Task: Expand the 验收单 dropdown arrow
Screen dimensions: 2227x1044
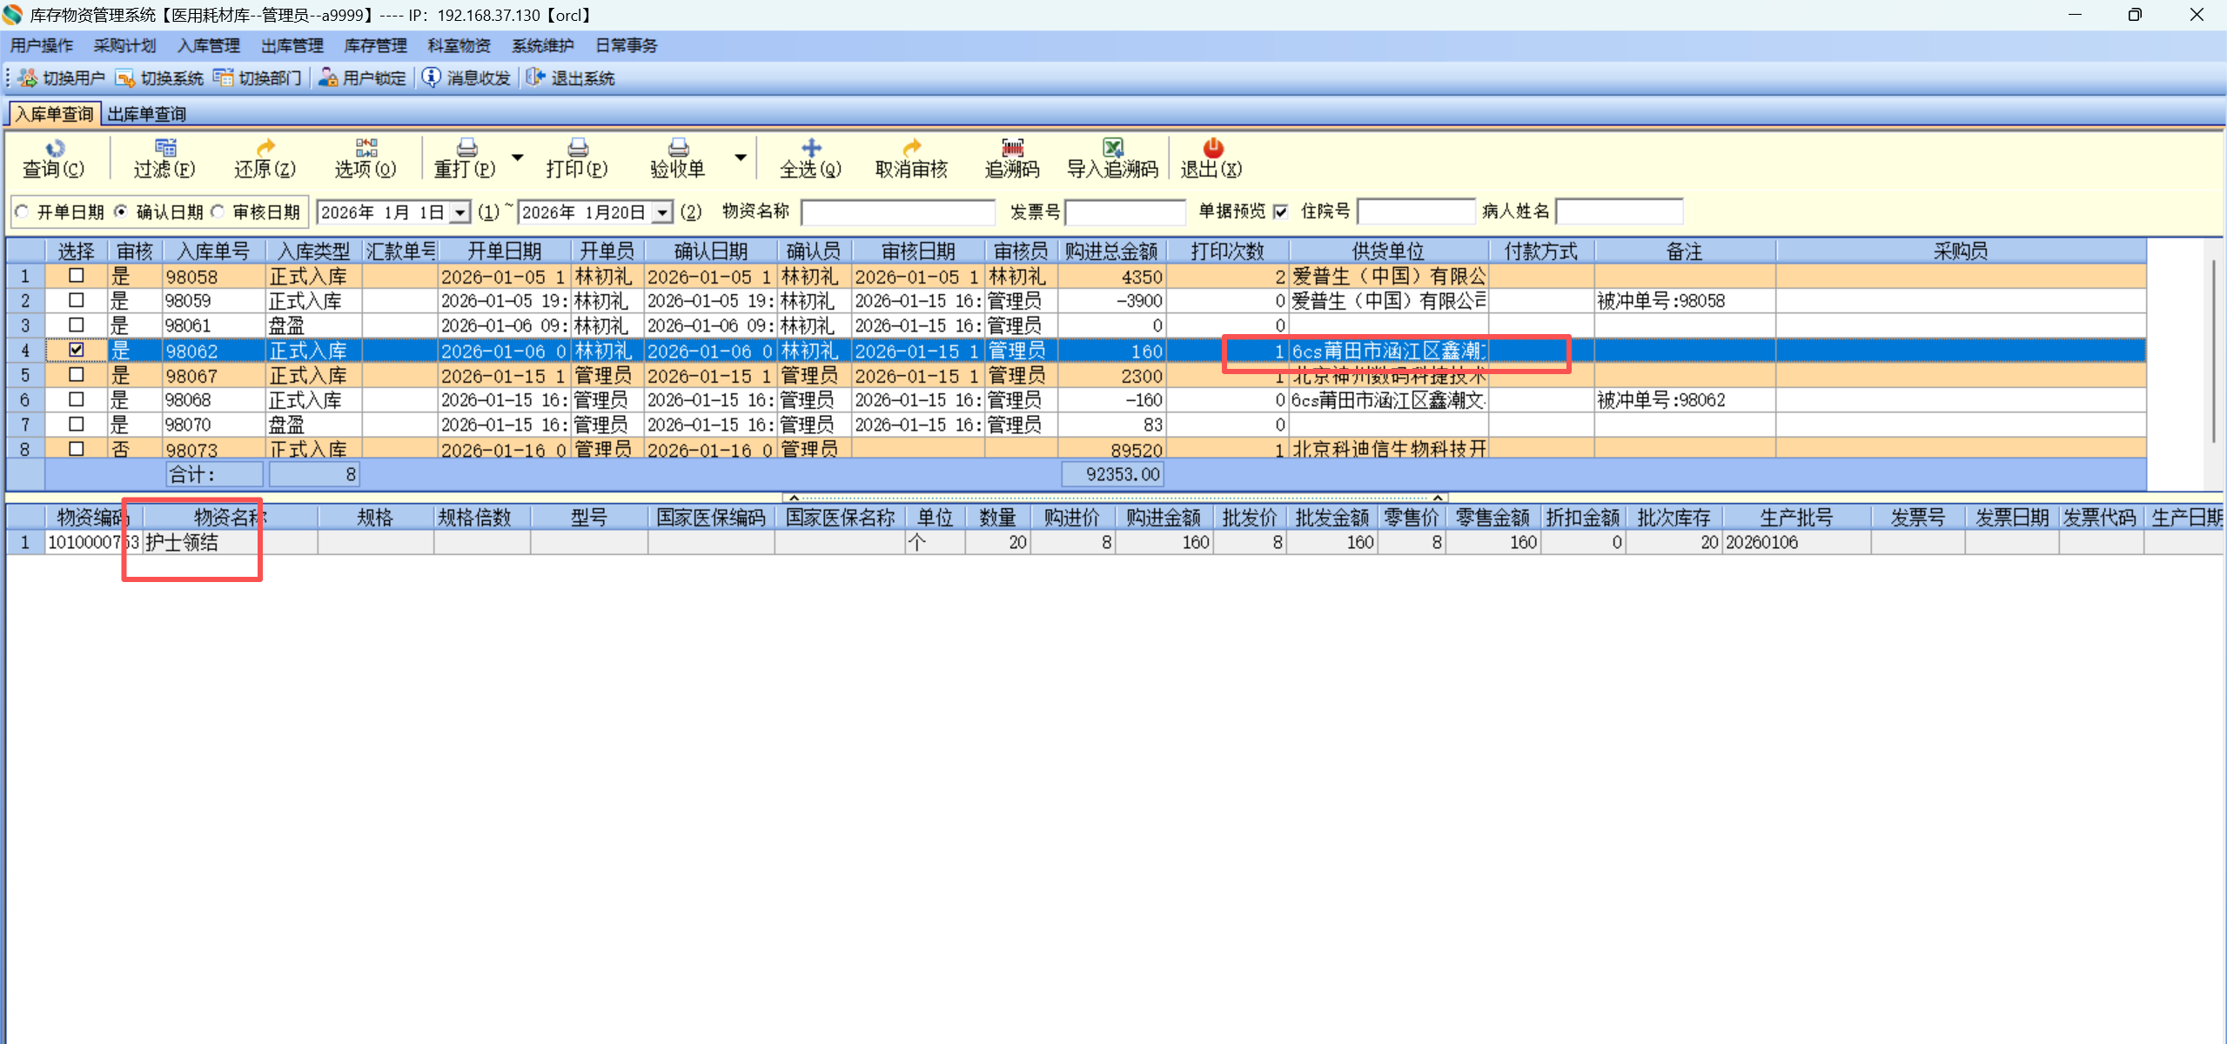Action: click(x=741, y=158)
